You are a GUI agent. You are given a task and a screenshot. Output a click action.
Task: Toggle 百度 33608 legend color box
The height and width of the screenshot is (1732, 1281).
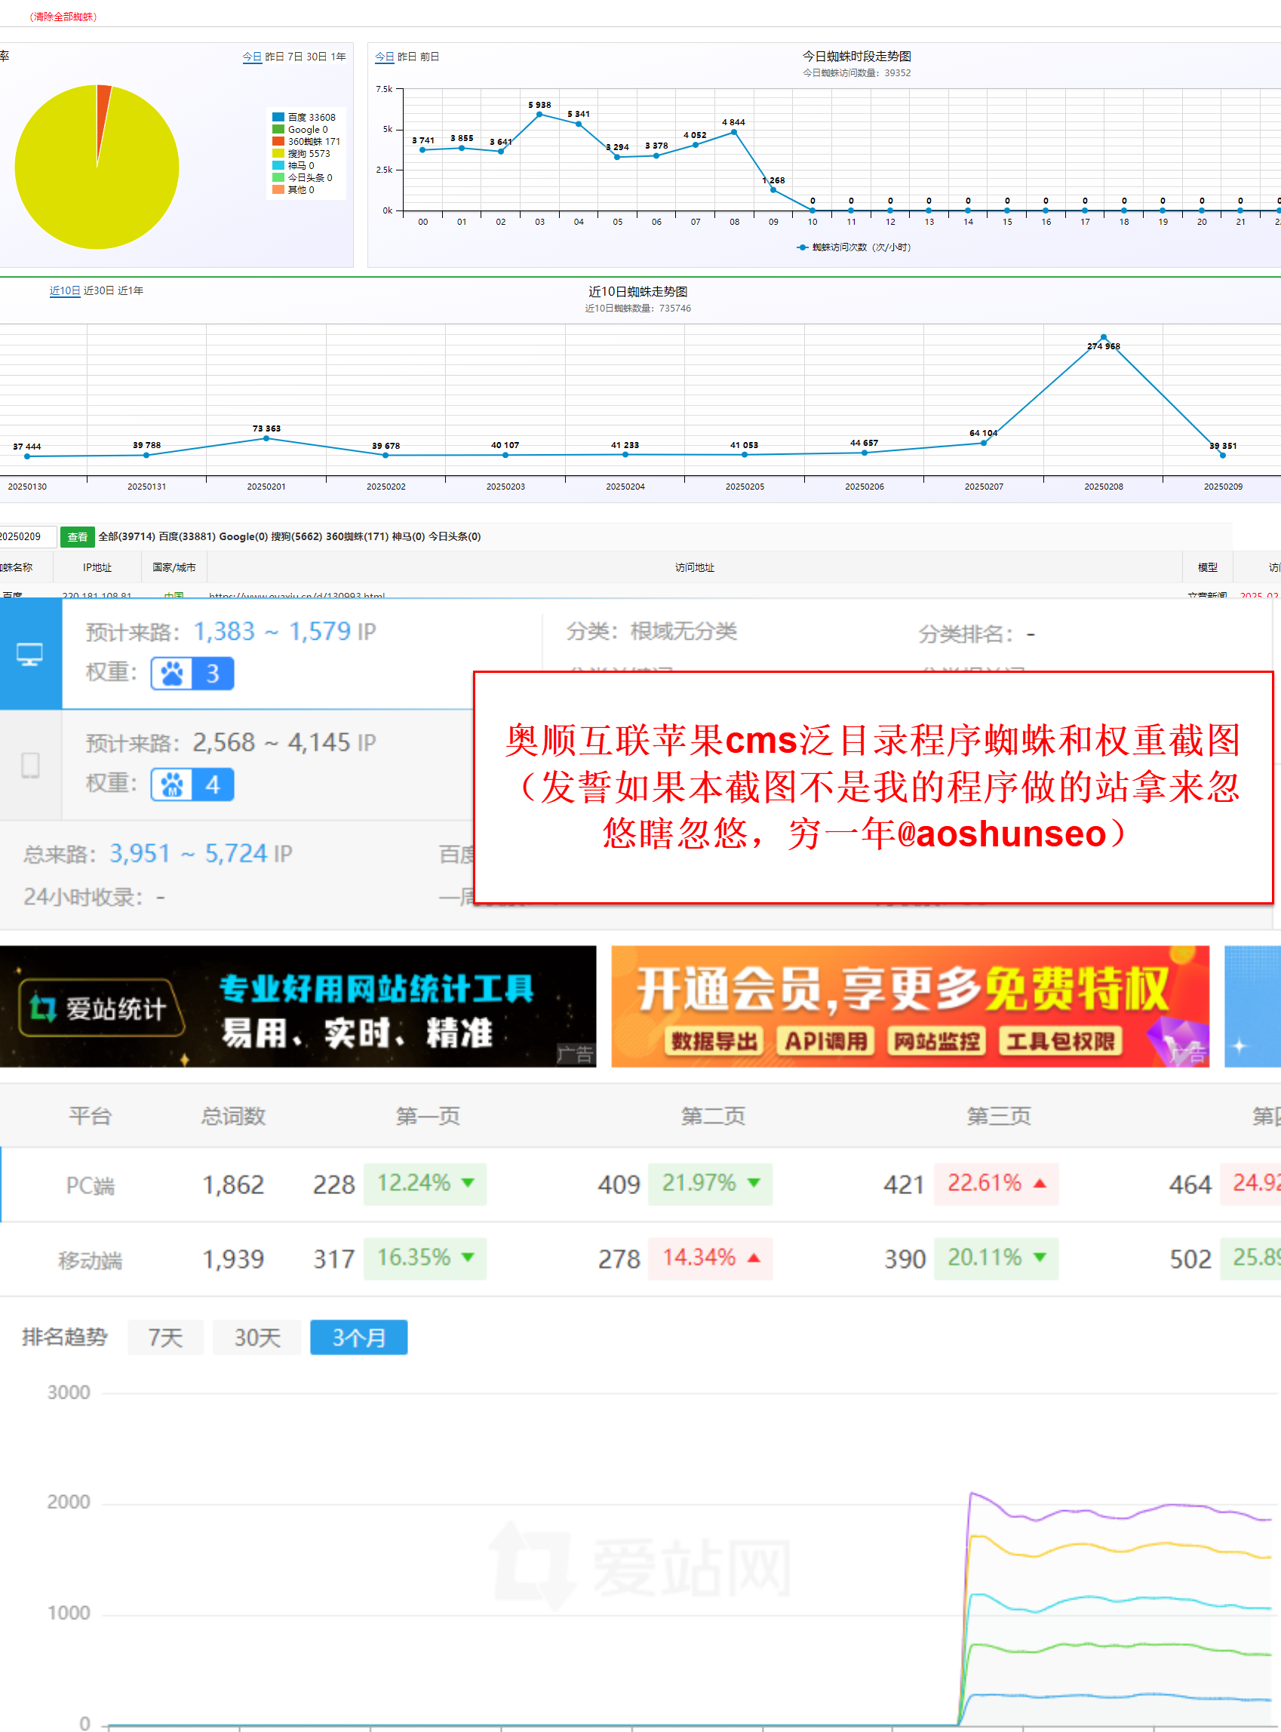tap(278, 117)
